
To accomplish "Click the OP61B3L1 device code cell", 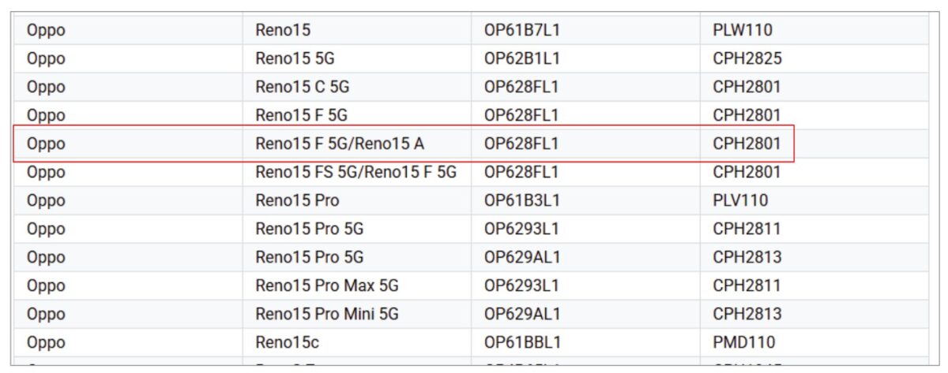I will coord(522,200).
